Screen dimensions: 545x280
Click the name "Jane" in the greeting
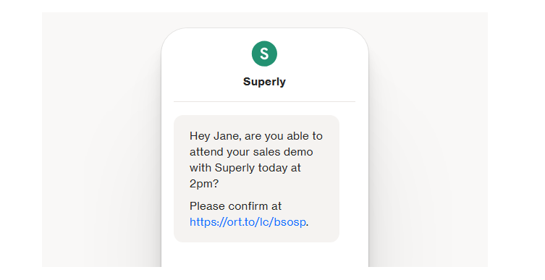pyautogui.click(x=227, y=136)
